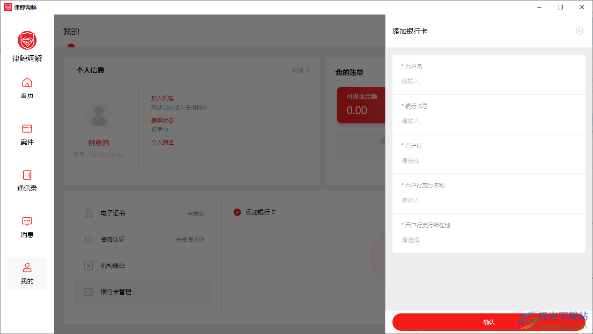This screenshot has height=334, width=593.
Task: Click the 加入机构 link
Action: tap(163, 98)
